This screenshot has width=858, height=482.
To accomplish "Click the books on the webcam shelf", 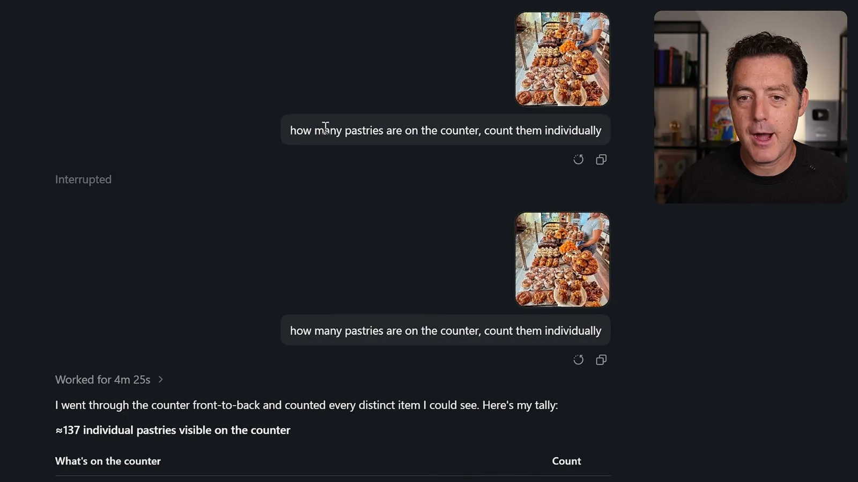I will 672,66.
